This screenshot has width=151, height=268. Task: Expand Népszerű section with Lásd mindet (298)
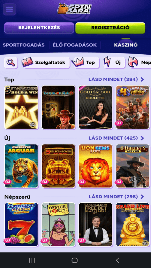tap(116, 197)
